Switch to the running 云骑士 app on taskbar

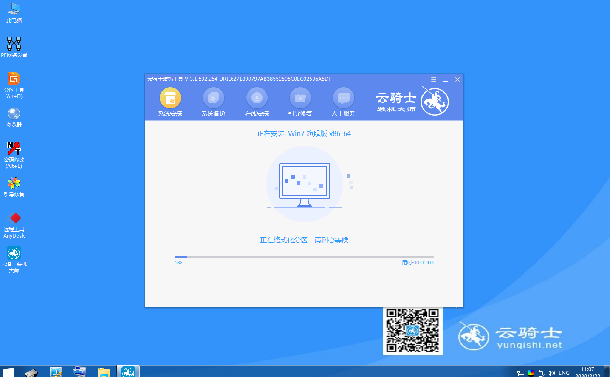(x=127, y=371)
